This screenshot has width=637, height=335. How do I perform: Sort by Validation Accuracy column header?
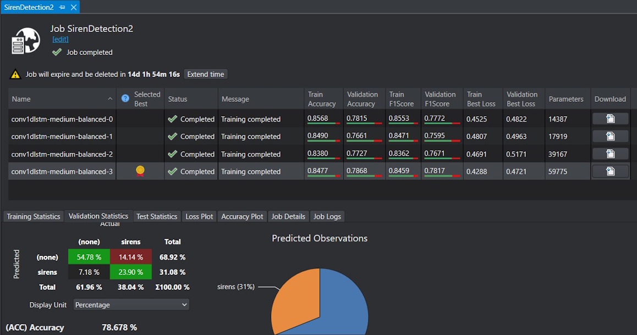point(364,98)
